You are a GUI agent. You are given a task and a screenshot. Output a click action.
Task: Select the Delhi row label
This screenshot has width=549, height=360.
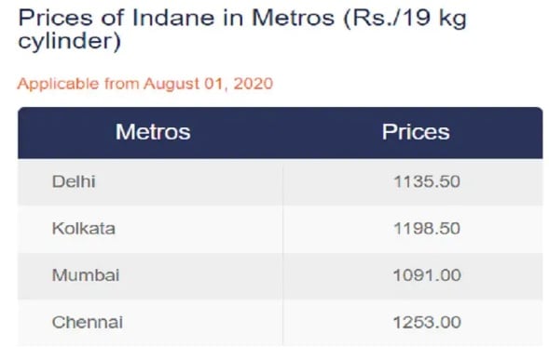74,181
